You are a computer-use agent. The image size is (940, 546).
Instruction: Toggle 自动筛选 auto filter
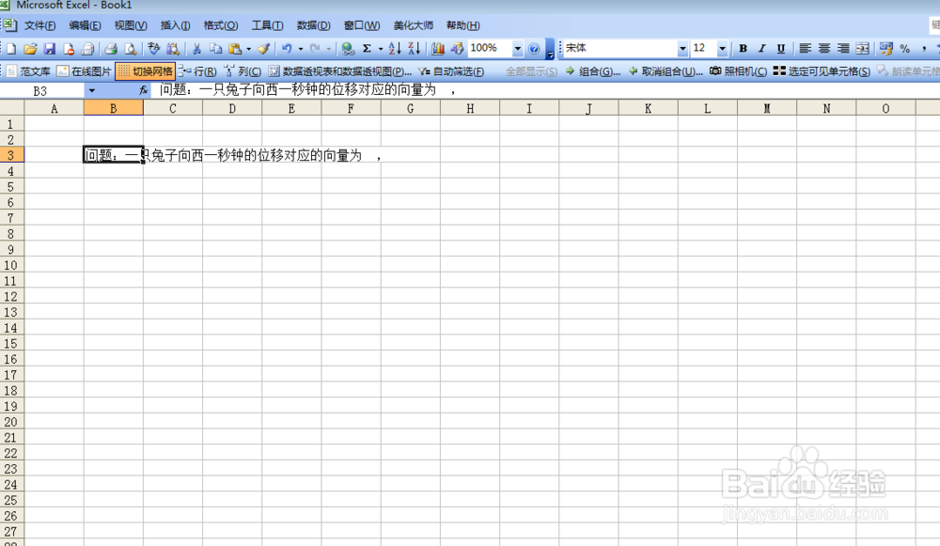click(x=451, y=71)
